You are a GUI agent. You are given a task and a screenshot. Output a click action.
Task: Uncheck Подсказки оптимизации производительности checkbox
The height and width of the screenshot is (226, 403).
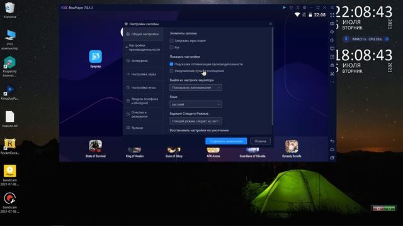pos(171,64)
